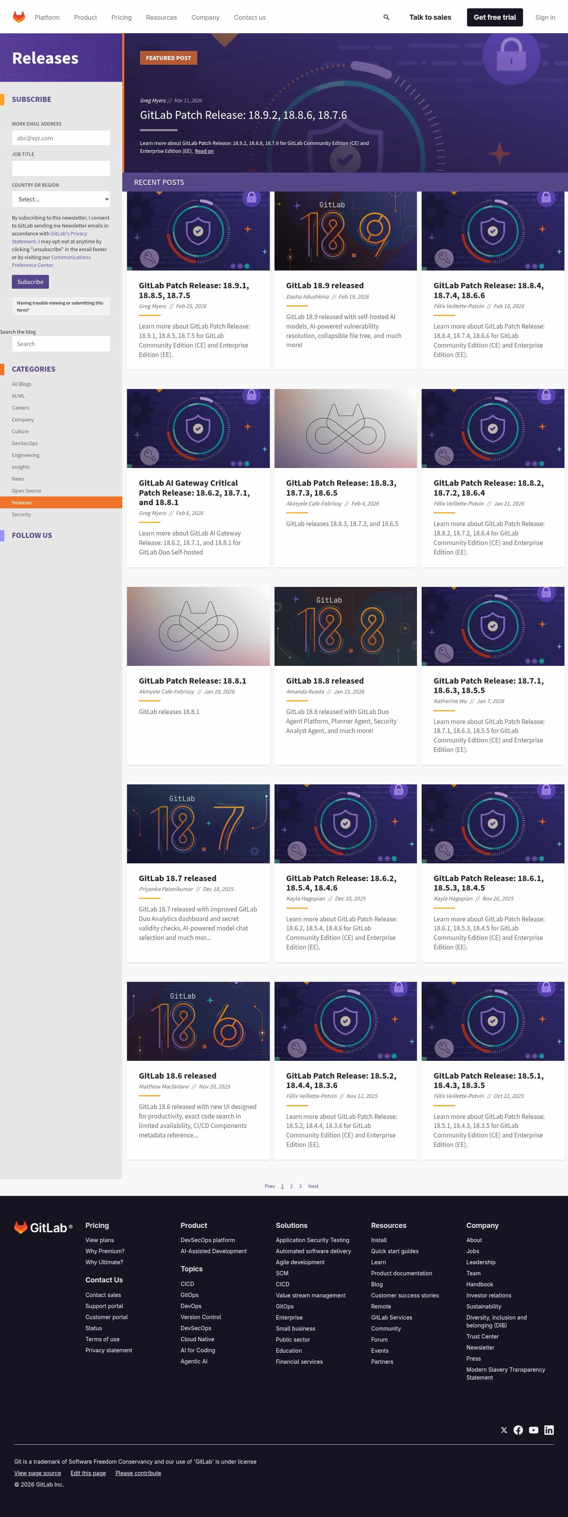
Task: Open Contact us in top navigation
Action: (250, 18)
